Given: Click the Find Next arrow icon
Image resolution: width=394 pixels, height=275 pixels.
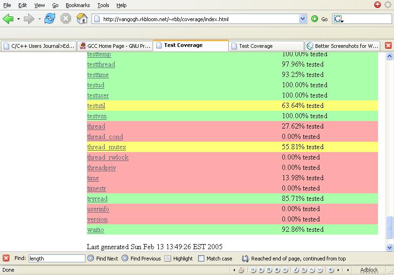Looking at the screenshot, I should (x=91, y=258).
